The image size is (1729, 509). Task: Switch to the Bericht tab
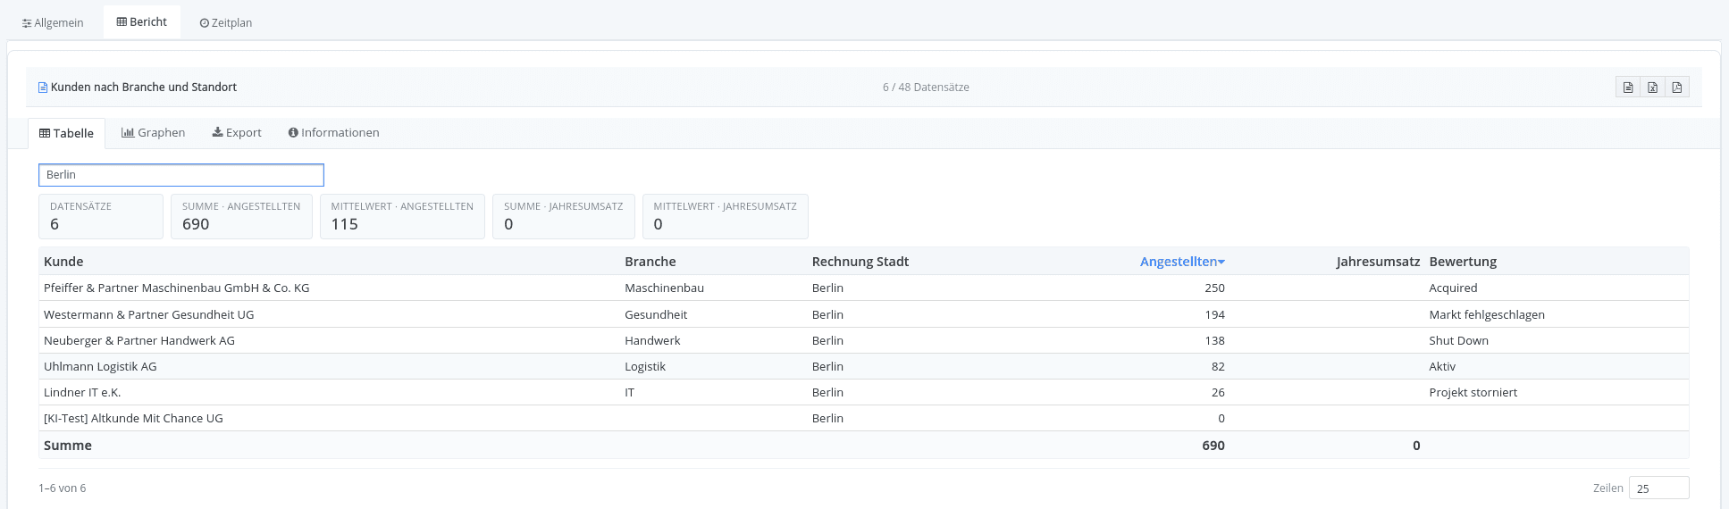142,21
